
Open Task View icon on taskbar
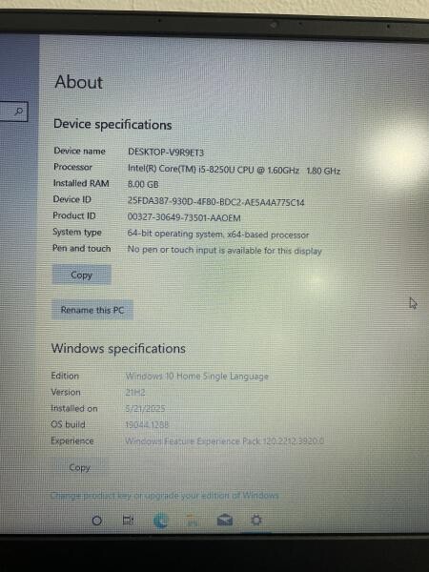click(128, 521)
